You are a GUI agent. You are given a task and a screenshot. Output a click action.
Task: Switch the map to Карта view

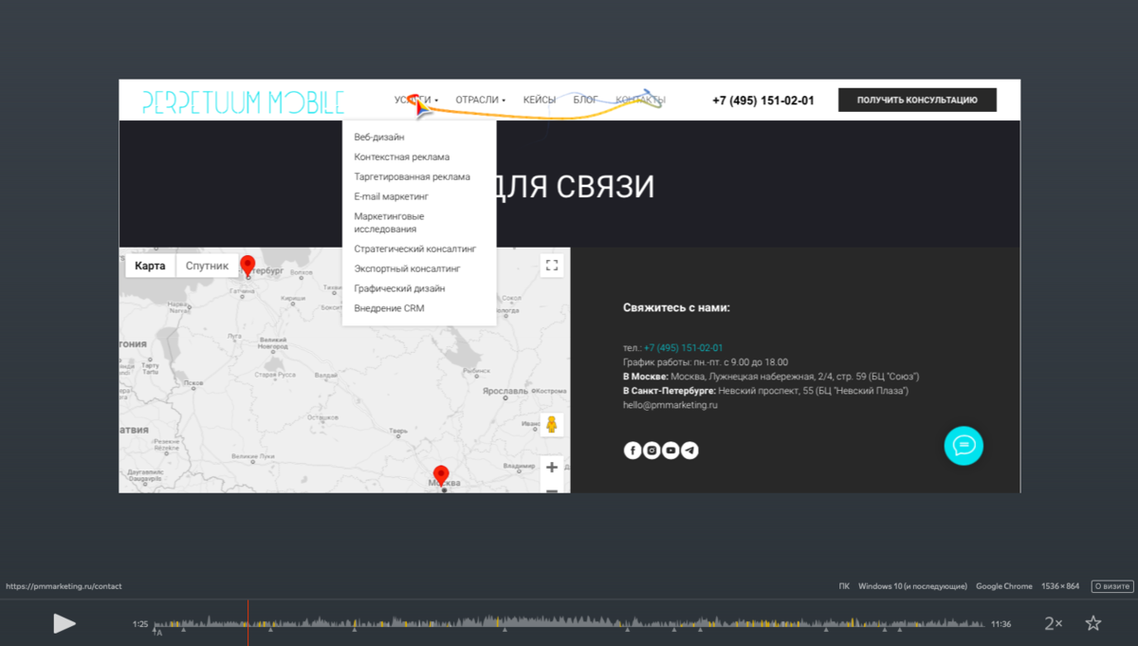coord(150,266)
